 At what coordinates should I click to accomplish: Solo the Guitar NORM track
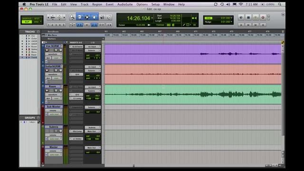point(56,70)
